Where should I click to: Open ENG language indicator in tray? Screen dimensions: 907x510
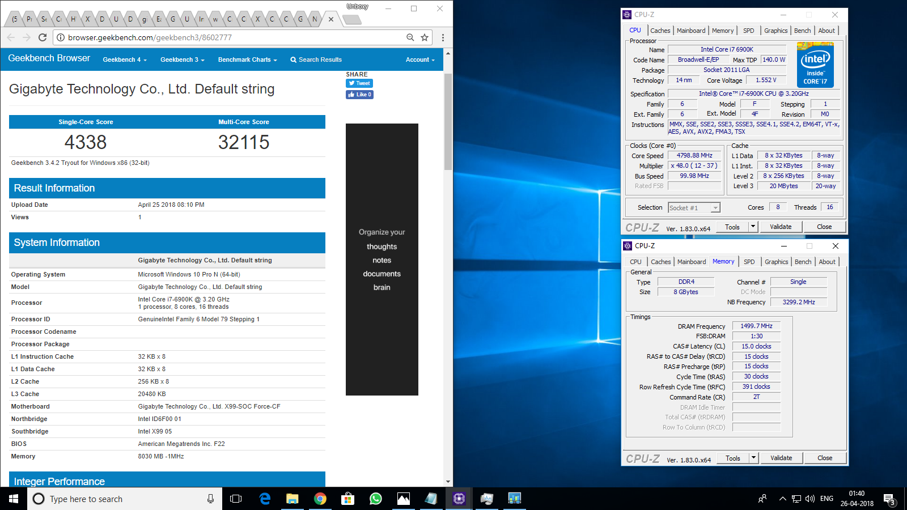827,499
